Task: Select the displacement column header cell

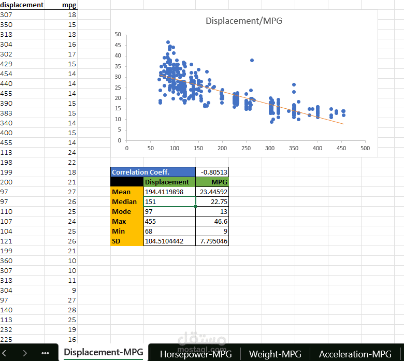Action: pyautogui.click(x=22, y=5)
